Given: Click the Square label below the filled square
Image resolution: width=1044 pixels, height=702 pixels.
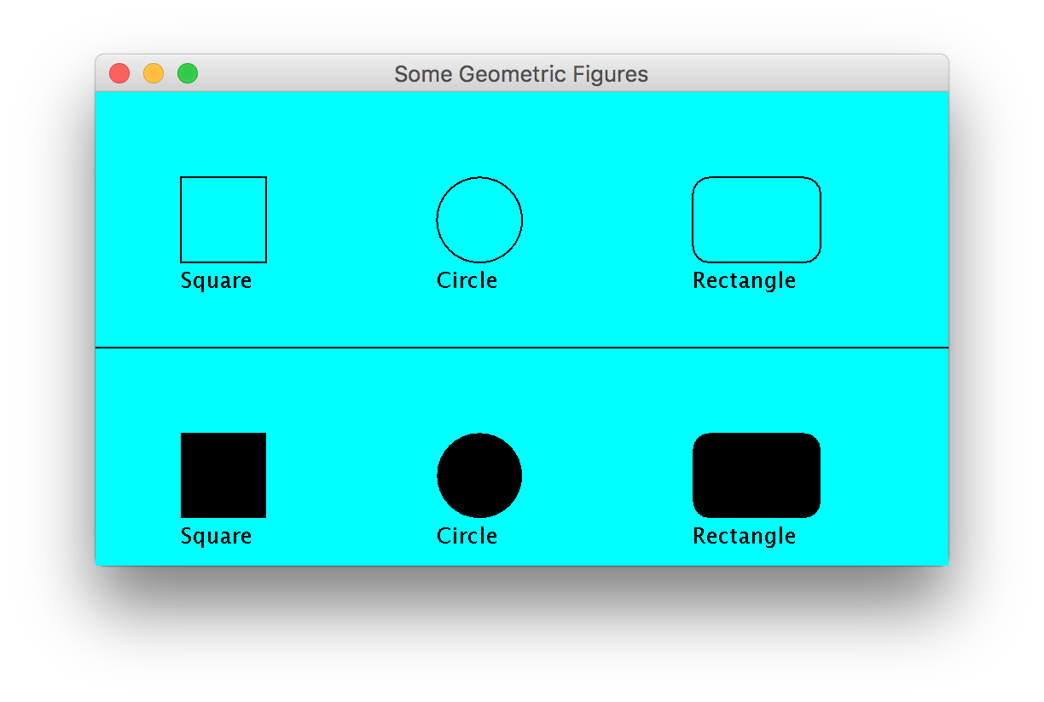Looking at the screenshot, I should tap(216, 537).
